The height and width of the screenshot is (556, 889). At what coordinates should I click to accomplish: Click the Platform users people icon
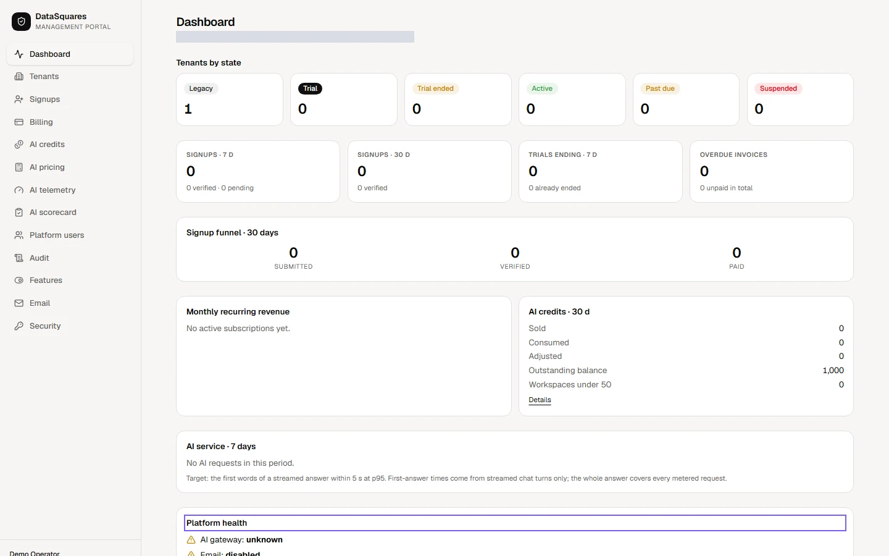pos(19,235)
